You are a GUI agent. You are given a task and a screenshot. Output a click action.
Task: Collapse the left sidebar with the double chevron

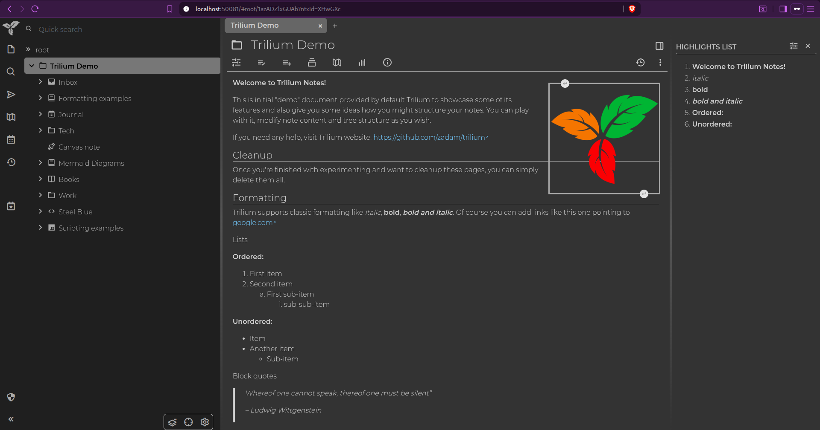pyautogui.click(x=11, y=419)
